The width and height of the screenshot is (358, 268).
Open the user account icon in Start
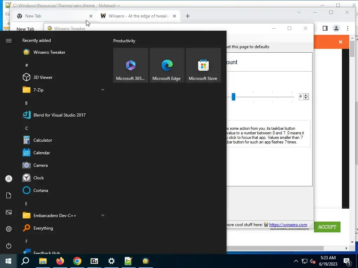(x=9, y=179)
